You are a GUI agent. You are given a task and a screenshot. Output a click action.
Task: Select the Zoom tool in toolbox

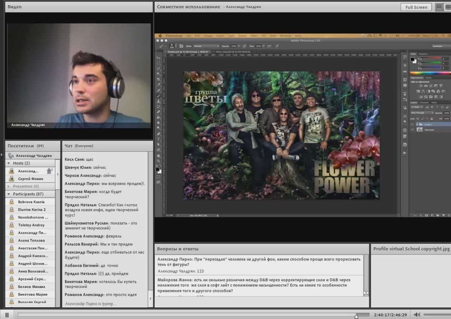[x=159, y=161]
